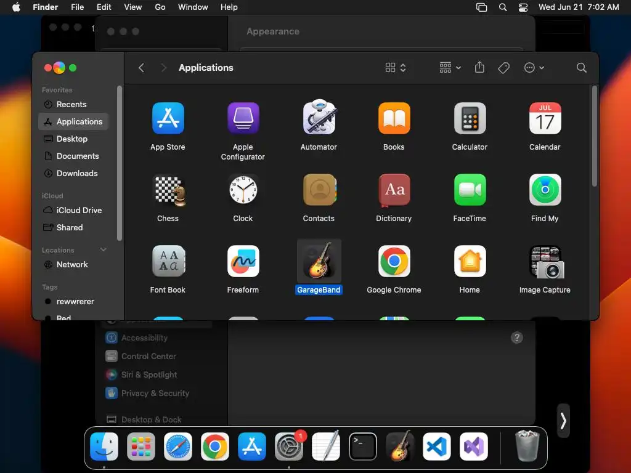Open the Edit menu

(x=104, y=7)
